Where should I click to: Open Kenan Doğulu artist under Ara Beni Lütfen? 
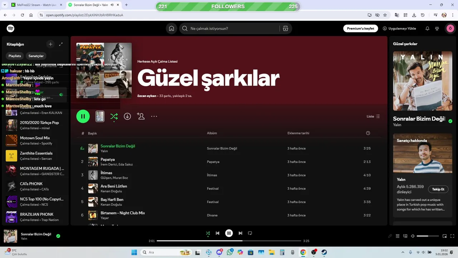click(111, 191)
